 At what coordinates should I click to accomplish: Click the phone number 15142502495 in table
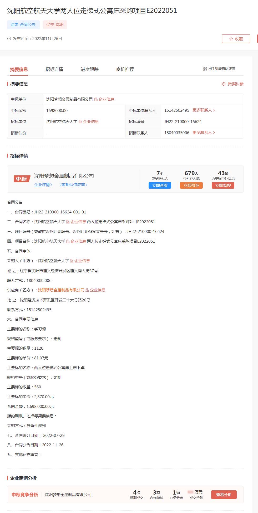[177, 110]
